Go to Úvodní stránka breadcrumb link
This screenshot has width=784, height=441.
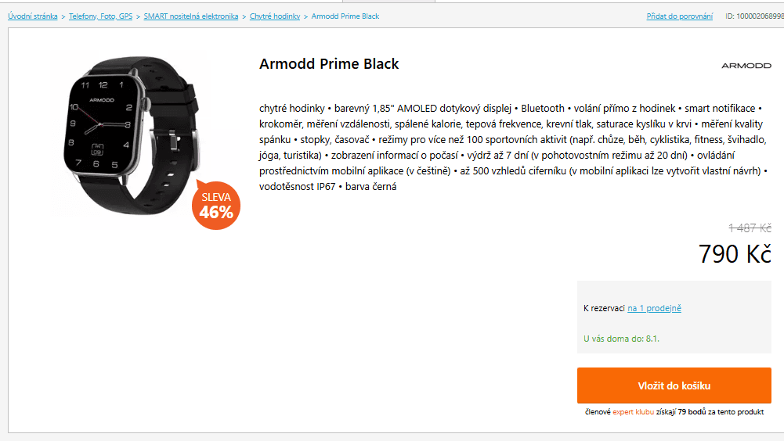click(x=33, y=16)
